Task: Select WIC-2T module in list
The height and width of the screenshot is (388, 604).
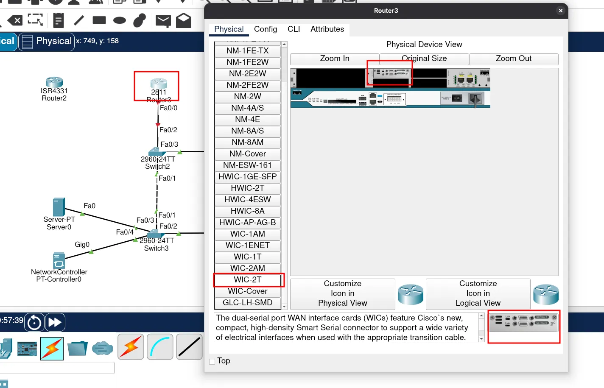Action: (x=248, y=280)
